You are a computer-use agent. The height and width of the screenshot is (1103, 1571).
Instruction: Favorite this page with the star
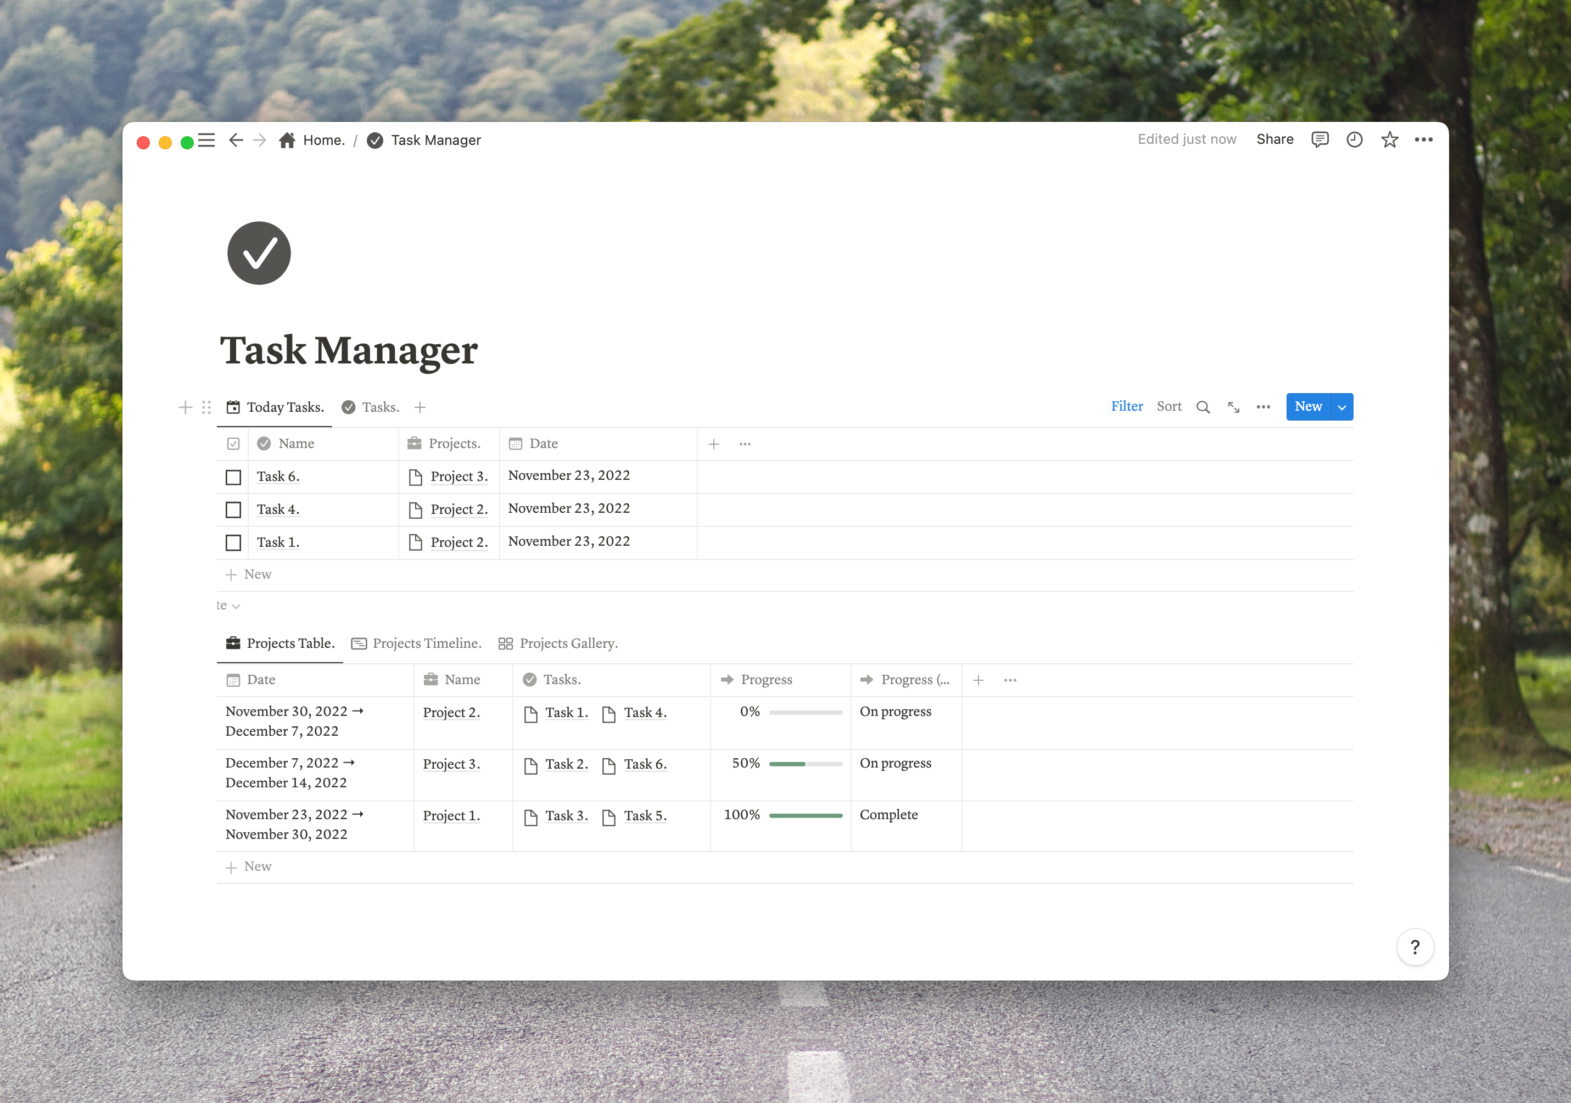pyautogui.click(x=1389, y=139)
